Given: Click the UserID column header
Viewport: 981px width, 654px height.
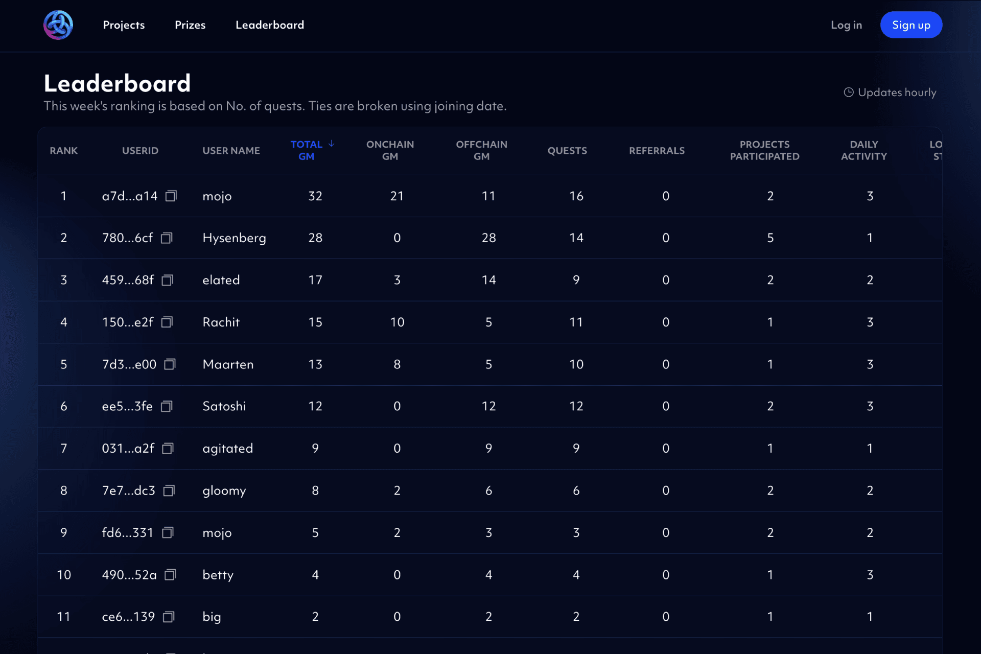Looking at the screenshot, I should click(140, 151).
